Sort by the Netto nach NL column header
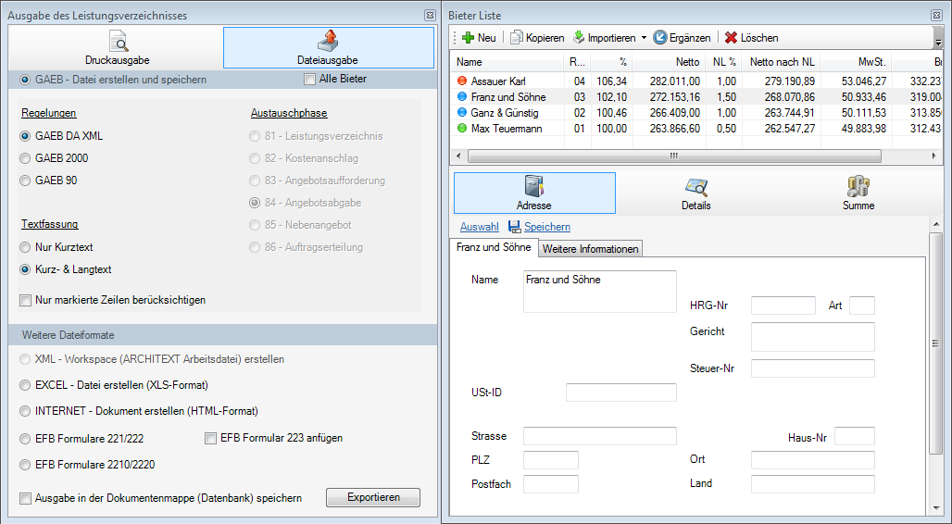Viewport: 952px width, 524px height. [x=782, y=62]
